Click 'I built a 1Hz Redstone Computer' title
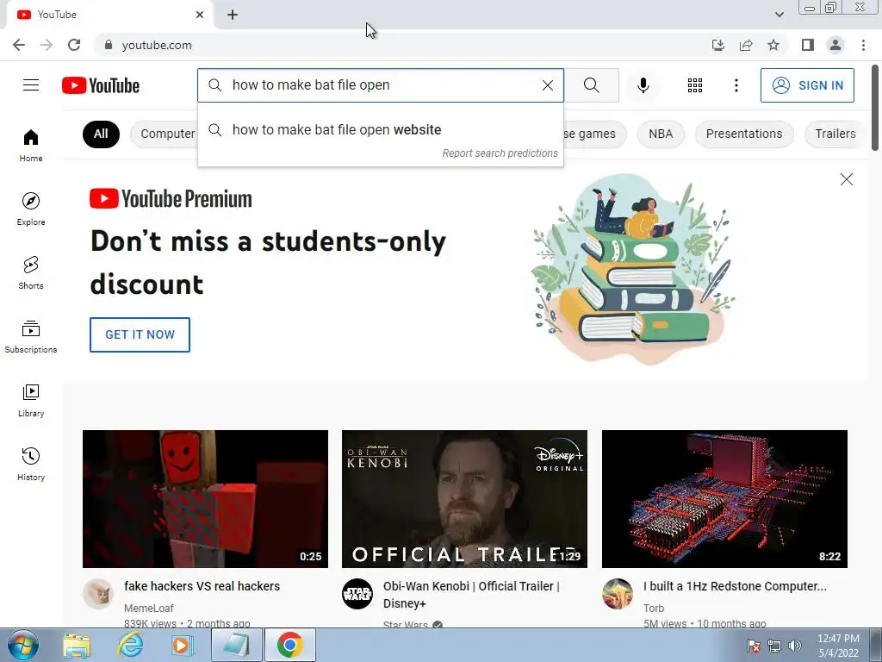Viewport: 882px width, 662px height. 736,586
